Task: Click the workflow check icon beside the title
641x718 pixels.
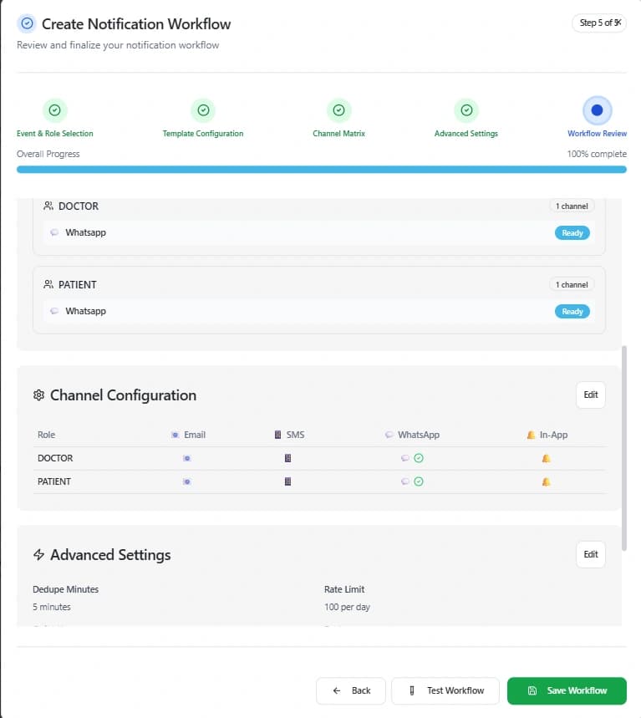Action: pyautogui.click(x=27, y=23)
